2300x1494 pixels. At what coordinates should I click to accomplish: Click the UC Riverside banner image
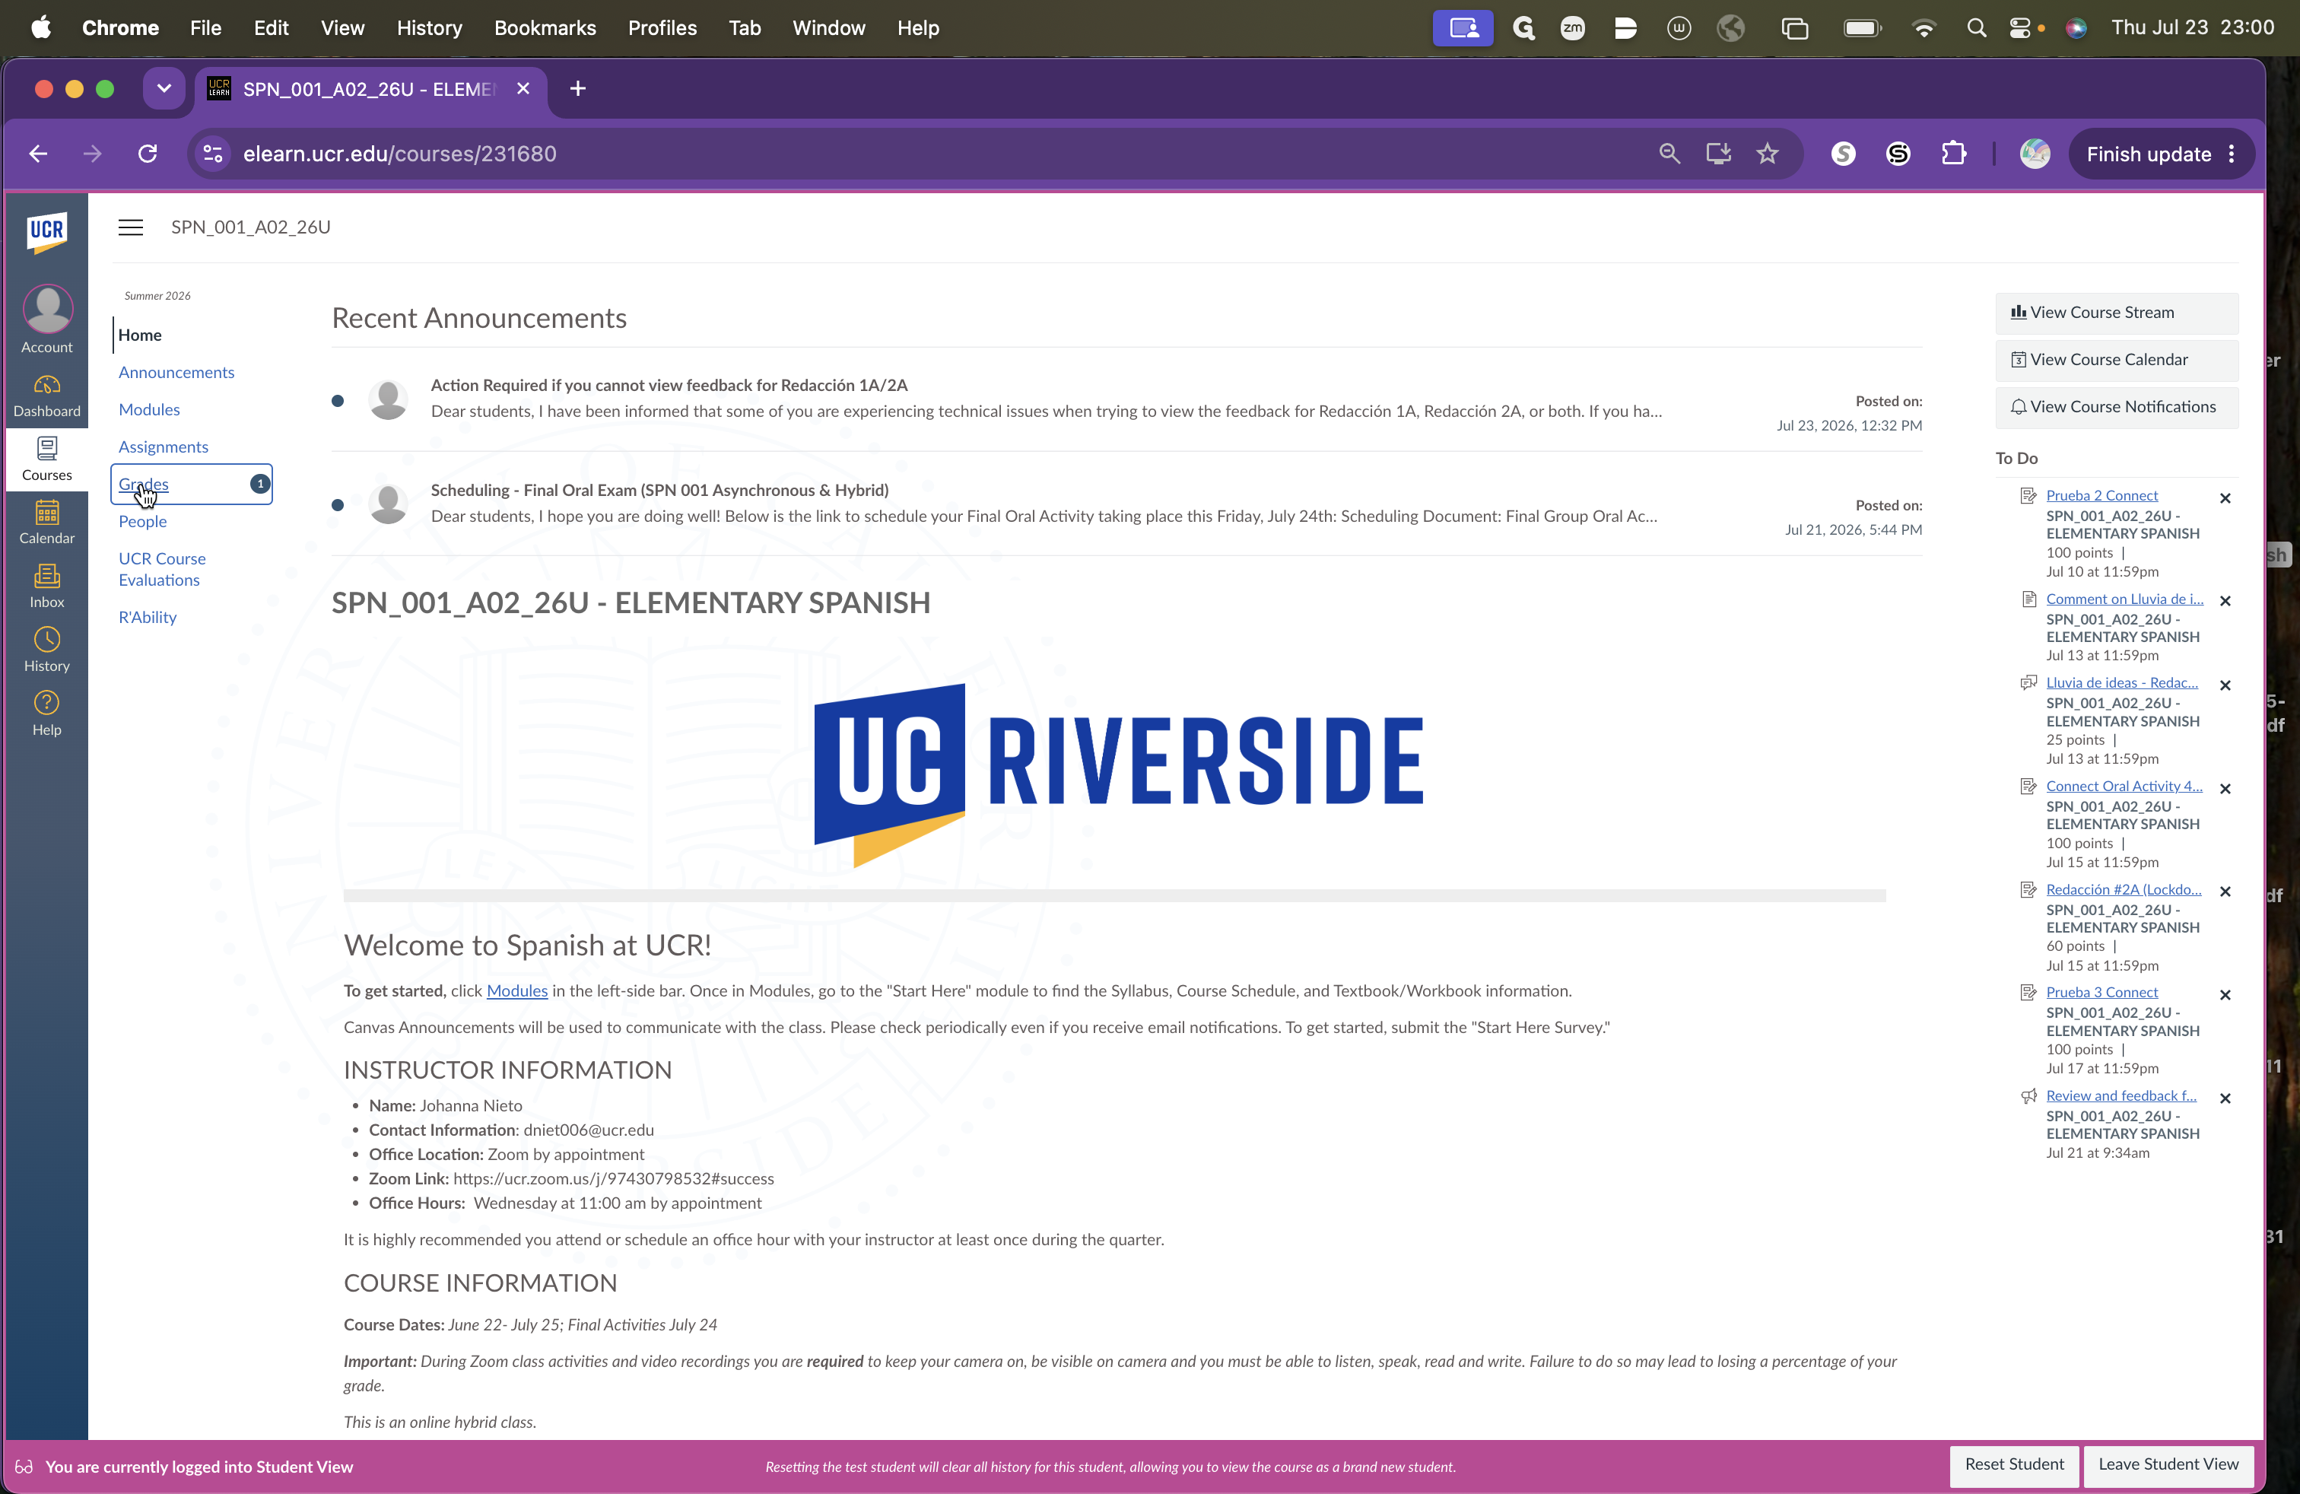click(1118, 774)
